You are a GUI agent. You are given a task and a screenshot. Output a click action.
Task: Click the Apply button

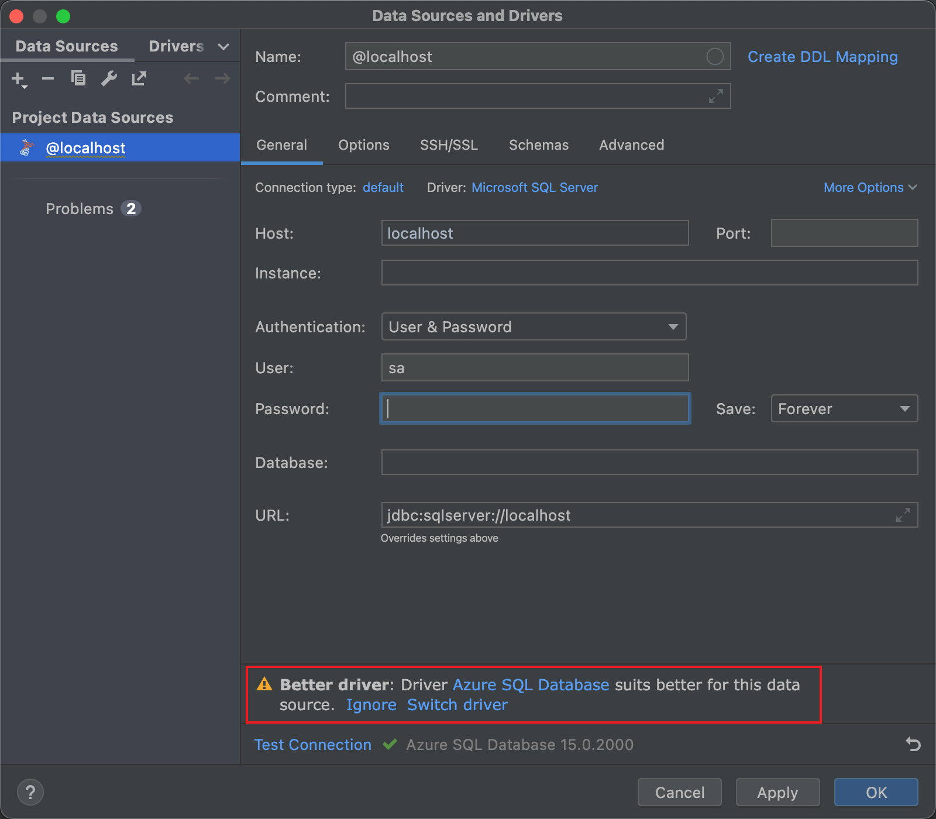click(x=777, y=792)
